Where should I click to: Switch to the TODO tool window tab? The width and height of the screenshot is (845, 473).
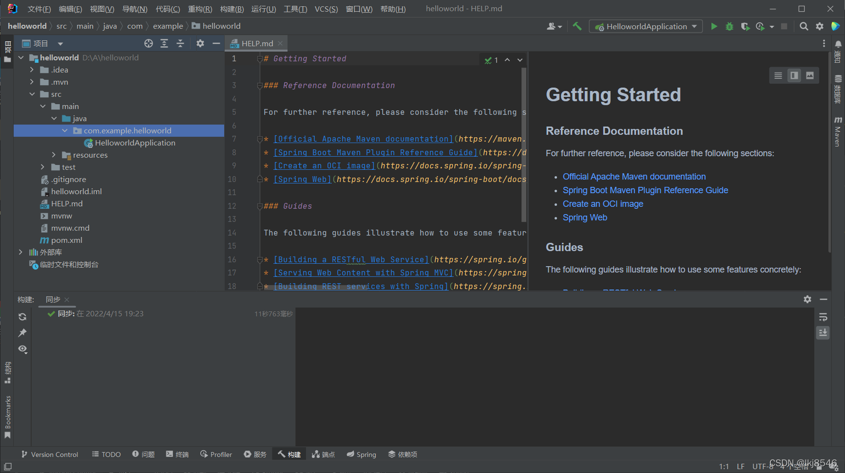point(106,454)
